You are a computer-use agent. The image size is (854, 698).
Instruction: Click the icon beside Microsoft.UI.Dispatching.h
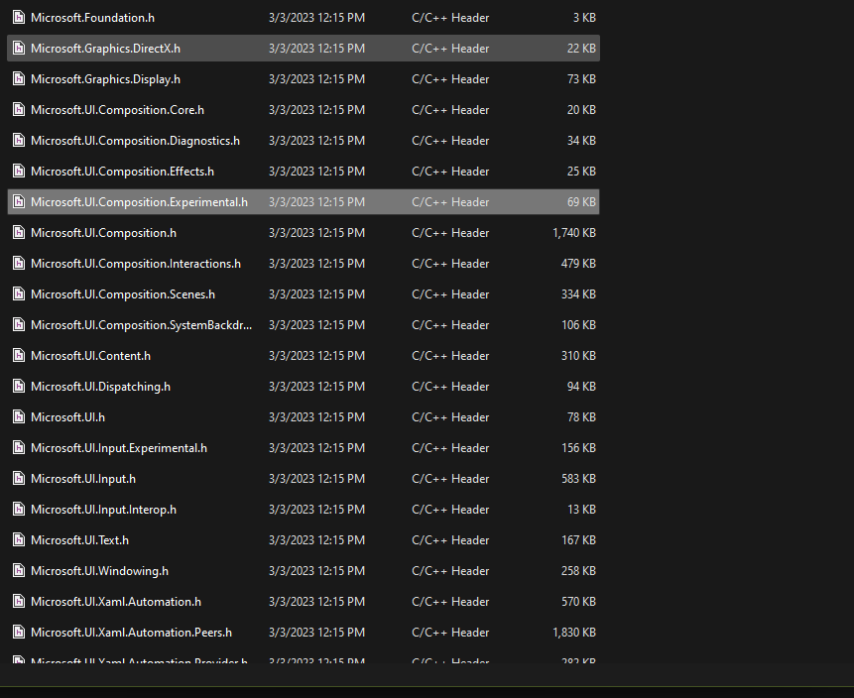pos(19,387)
